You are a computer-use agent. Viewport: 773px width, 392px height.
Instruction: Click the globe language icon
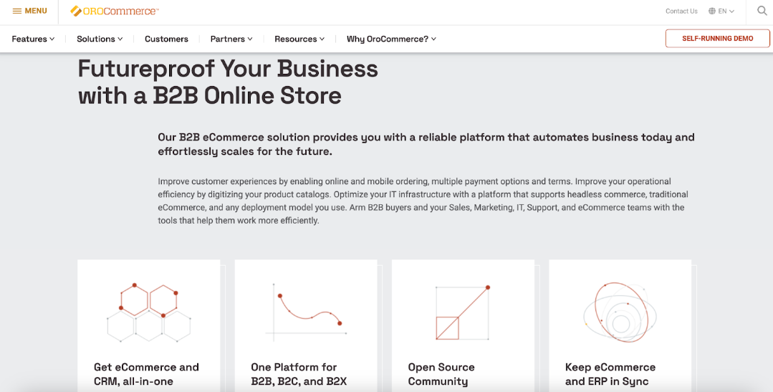712,11
